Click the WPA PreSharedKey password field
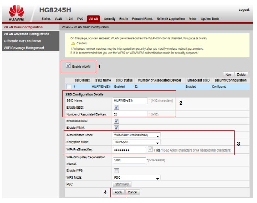The height and width of the screenshot is (203, 257). (x=129, y=150)
